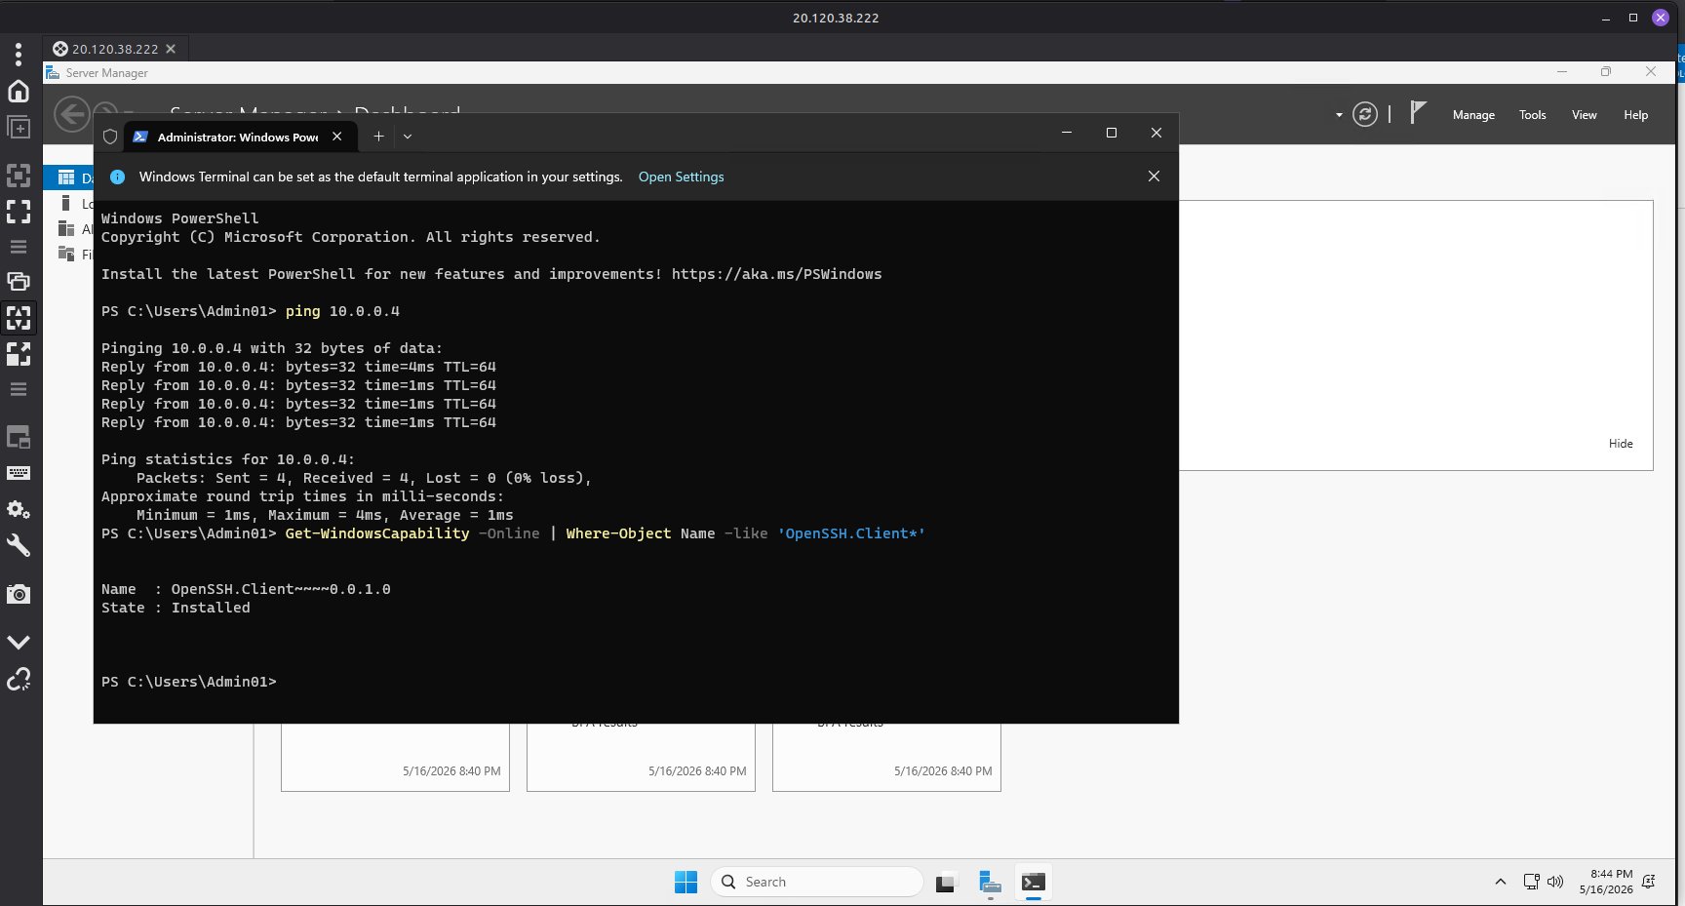Screen dimensions: 1685x906
Task: Click the Open Settings link in Terminal banner
Action: click(x=681, y=177)
